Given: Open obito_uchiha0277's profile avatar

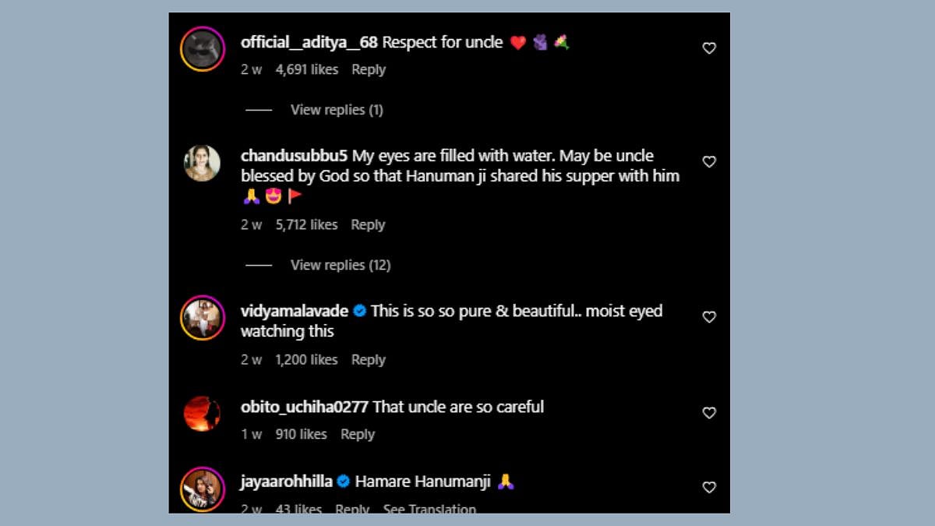Looking at the screenshot, I should (202, 414).
